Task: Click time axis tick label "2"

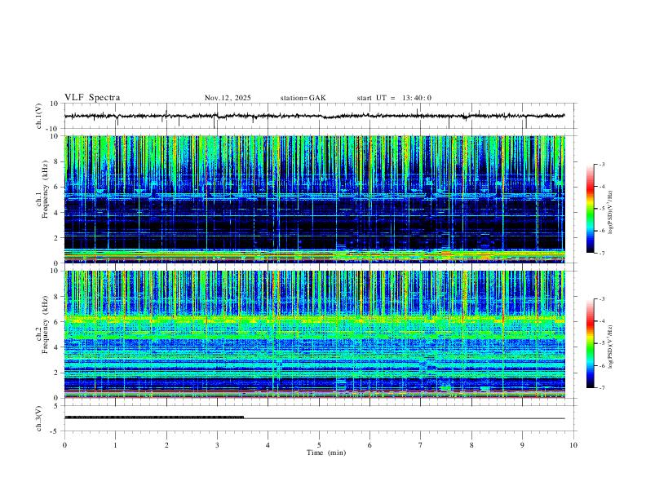Action: pyautogui.click(x=166, y=445)
